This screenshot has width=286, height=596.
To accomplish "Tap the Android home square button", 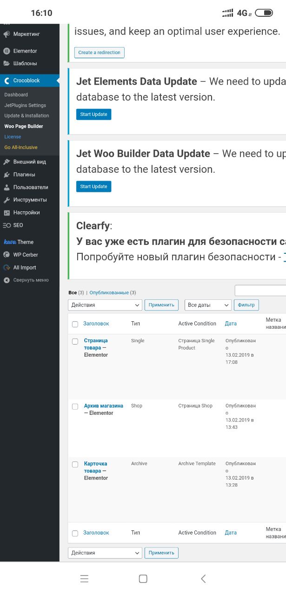I will [x=143, y=579].
